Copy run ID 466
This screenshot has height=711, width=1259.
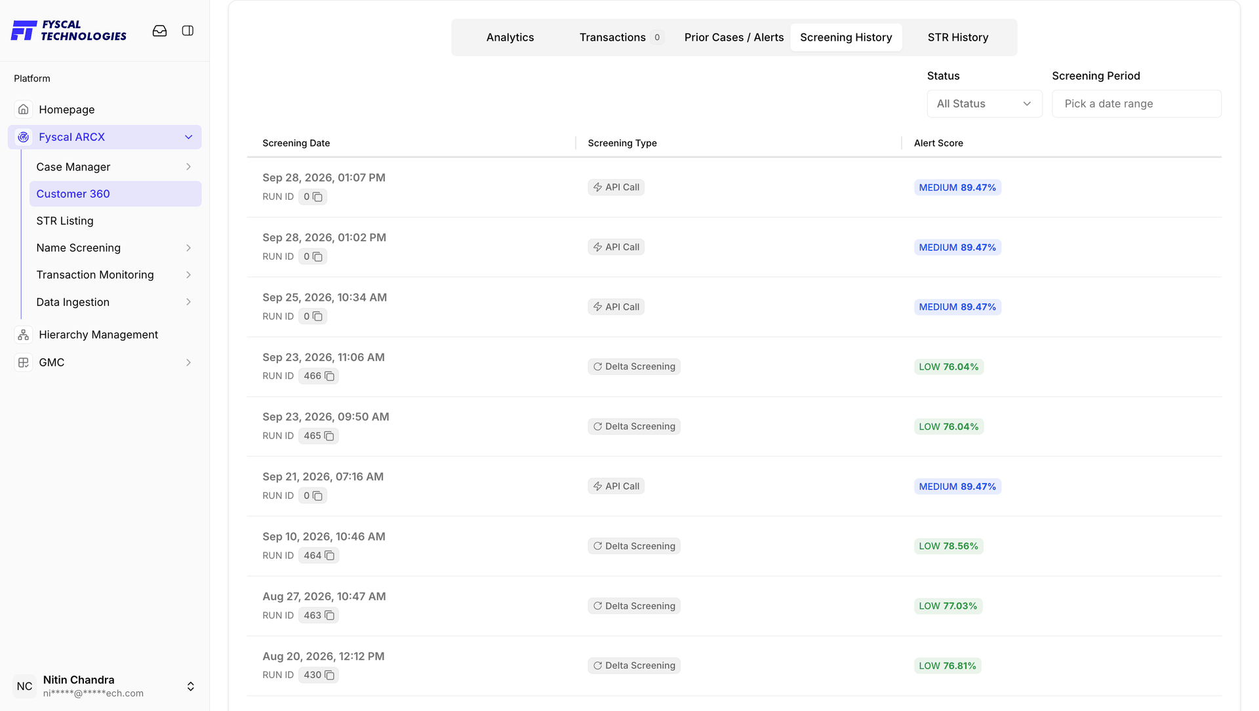[330, 376]
